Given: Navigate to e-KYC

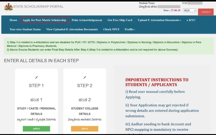Looking at the screenshot, I should coord(191,20).
